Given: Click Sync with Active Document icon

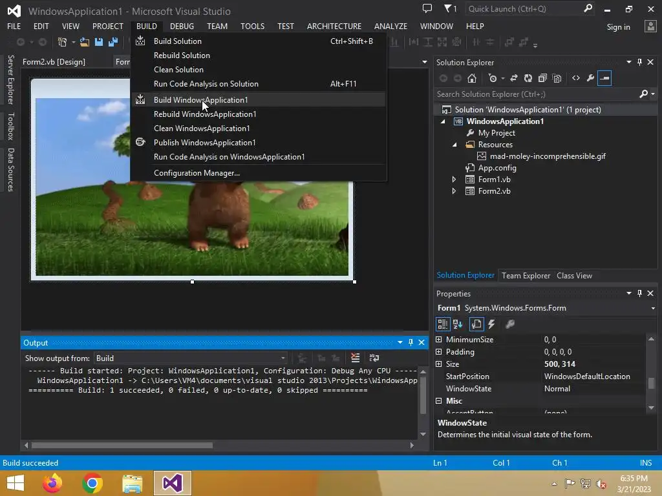Looking at the screenshot, I should pos(514,78).
